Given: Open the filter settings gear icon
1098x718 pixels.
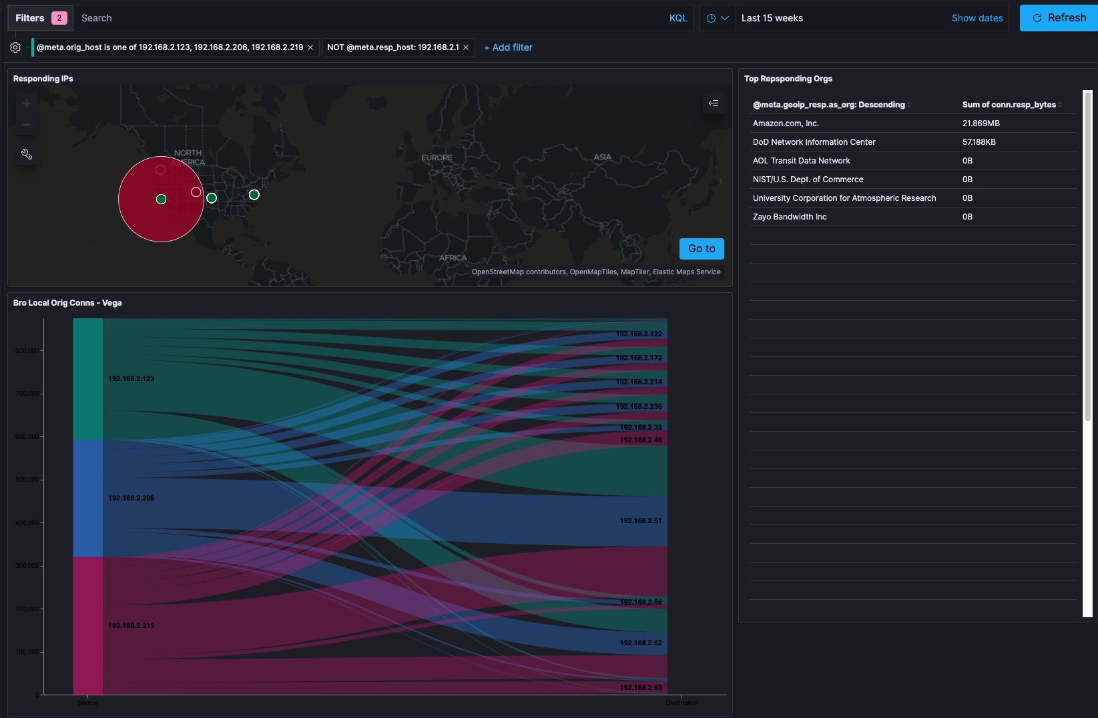Looking at the screenshot, I should 15,47.
